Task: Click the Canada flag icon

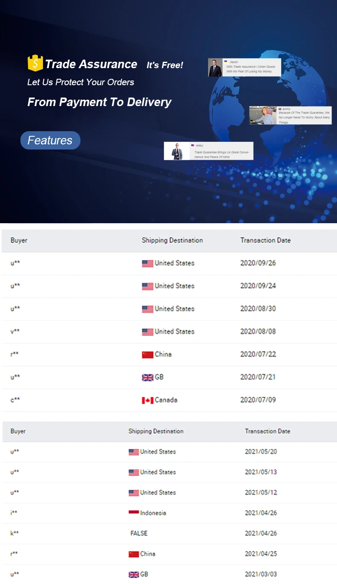Action: tap(148, 400)
